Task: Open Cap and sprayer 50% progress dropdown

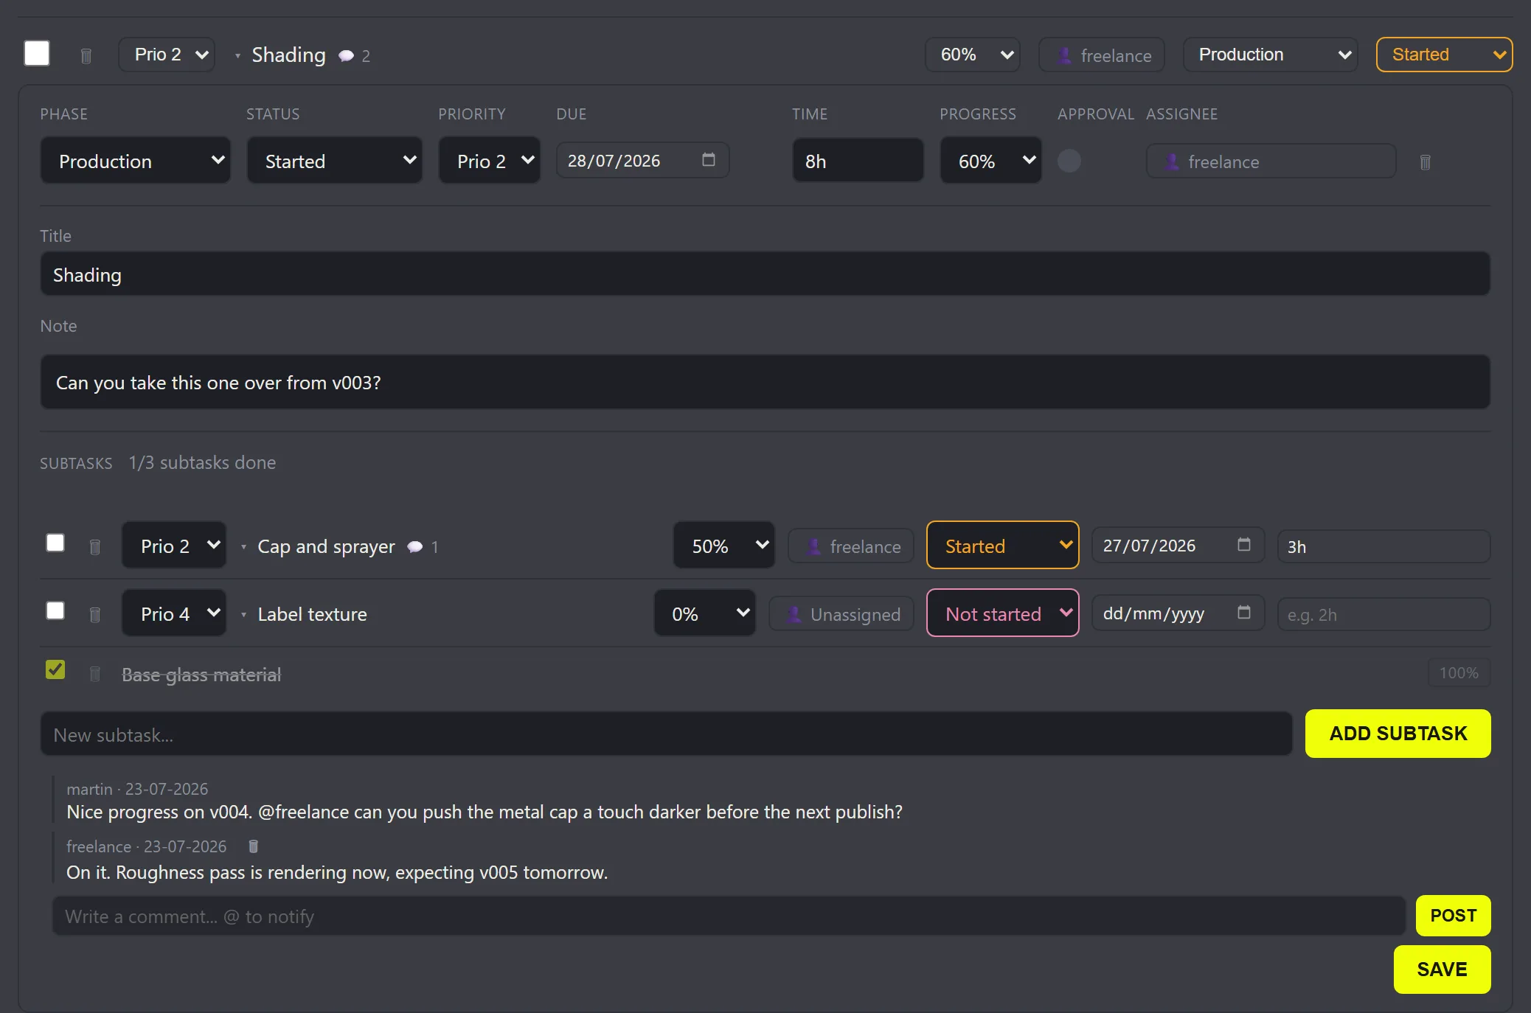Action: tap(724, 546)
